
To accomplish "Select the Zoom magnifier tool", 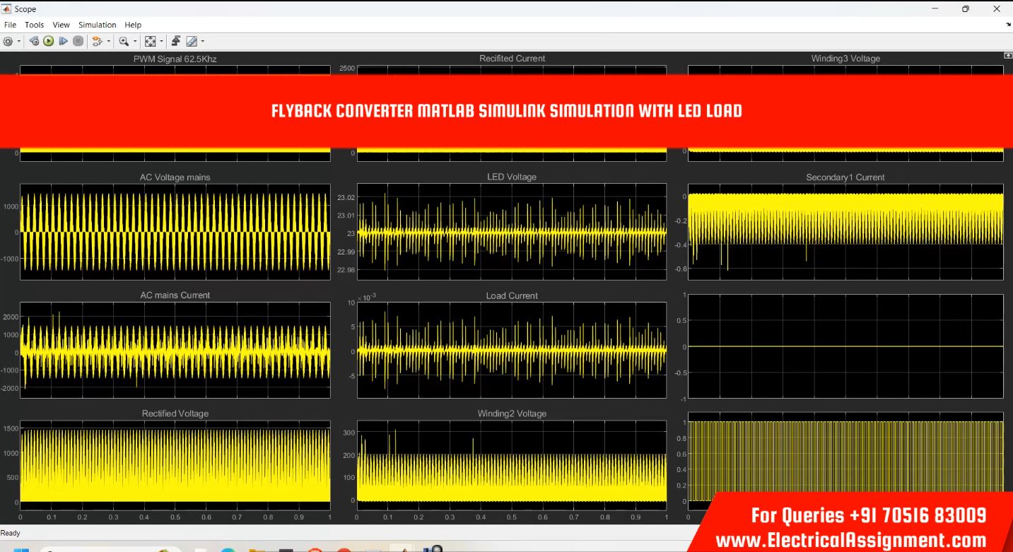I will 123,42.
